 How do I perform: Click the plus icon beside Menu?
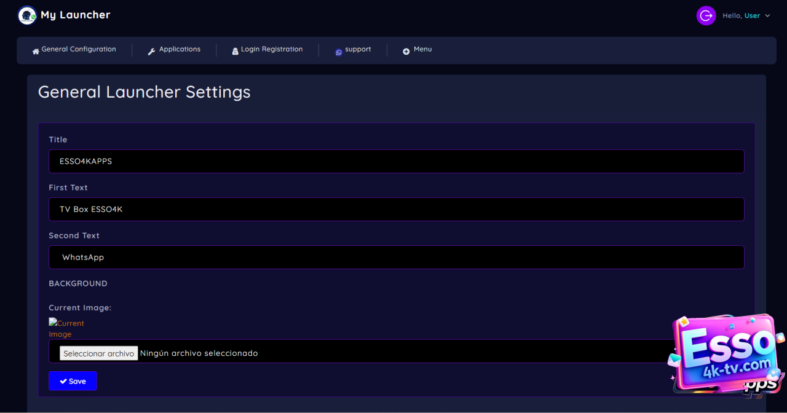click(406, 52)
